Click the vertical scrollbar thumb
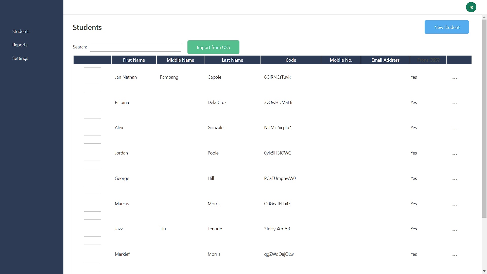This screenshot has height=274, width=487. 484,118
